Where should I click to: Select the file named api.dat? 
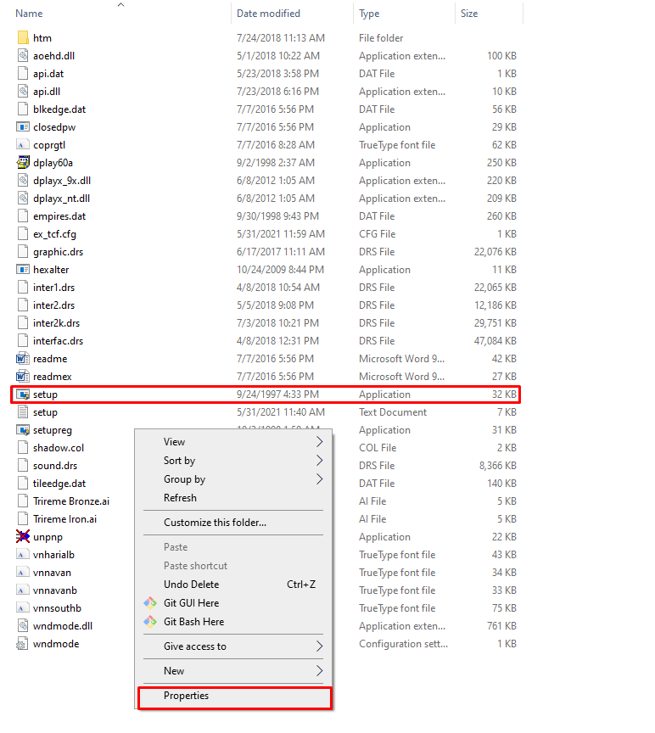tap(48, 74)
